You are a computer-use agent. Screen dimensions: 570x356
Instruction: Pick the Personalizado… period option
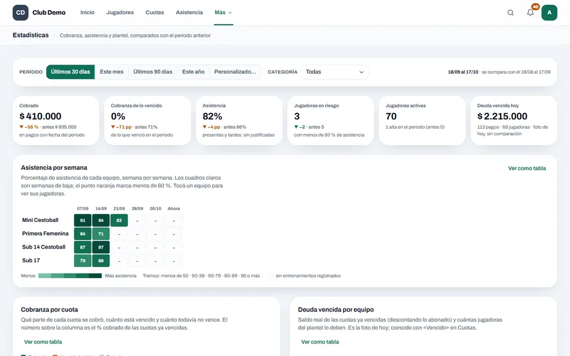click(235, 72)
